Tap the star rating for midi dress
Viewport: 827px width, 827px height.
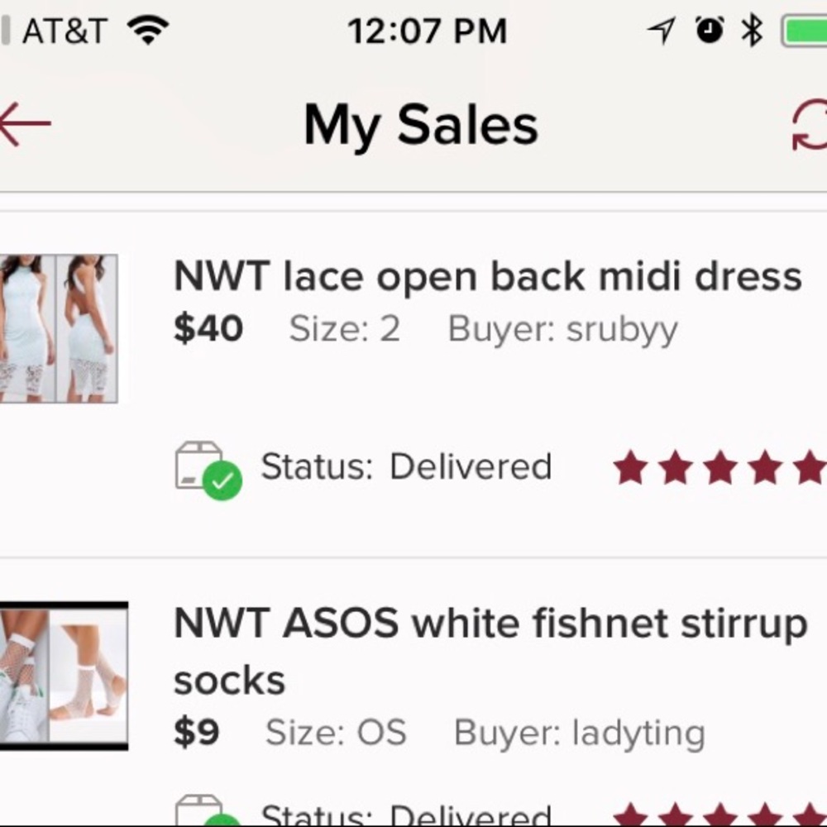(x=719, y=468)
